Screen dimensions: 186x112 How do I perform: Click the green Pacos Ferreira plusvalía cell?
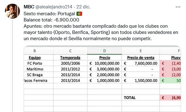pyautogui.click(x=170, y=81)
